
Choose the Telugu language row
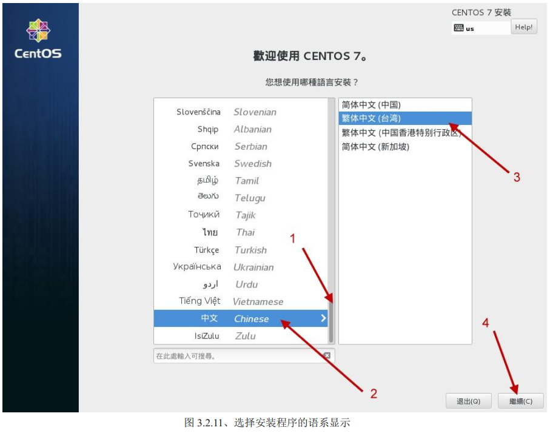241,198
